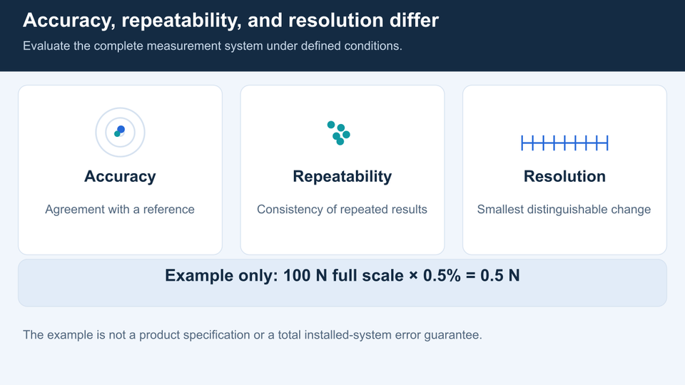Click 'Consistency of repeated results' text
The width and height of the screenshot is (685, 385).
(x=342, y=209)
